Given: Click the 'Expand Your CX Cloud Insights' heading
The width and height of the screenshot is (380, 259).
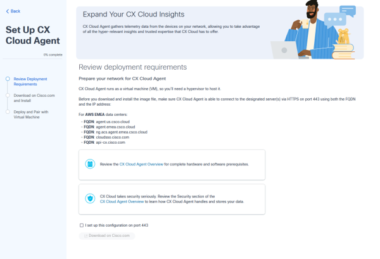Looking at the screenshot, I should (134, 15).
